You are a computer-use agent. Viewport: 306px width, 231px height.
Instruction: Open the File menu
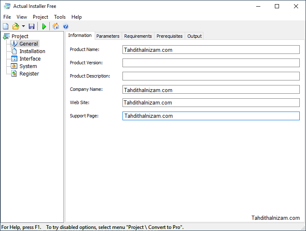7,17
